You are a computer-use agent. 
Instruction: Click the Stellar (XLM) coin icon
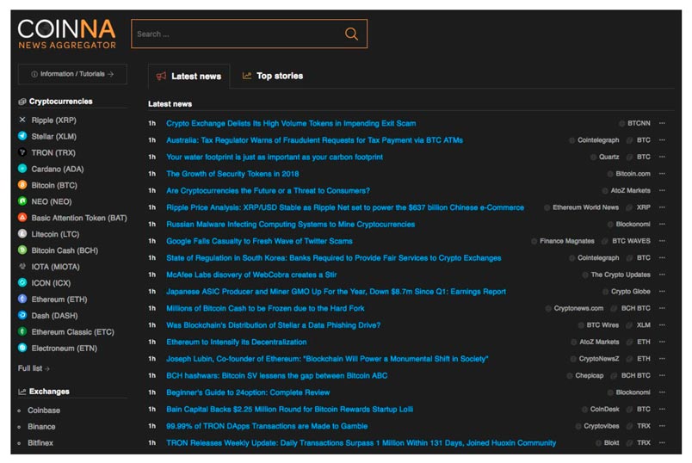tap(22, 136)
